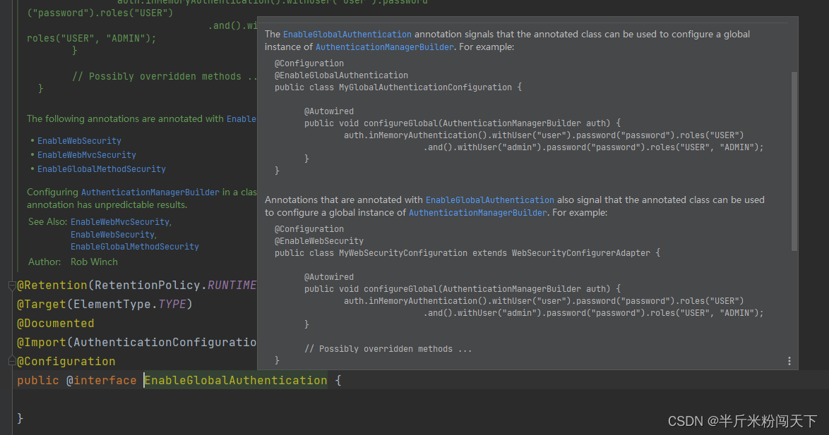Open the kebab menu in the documentation popup
The width and height of the screenshot is (829, 435).
pos(789,360)
